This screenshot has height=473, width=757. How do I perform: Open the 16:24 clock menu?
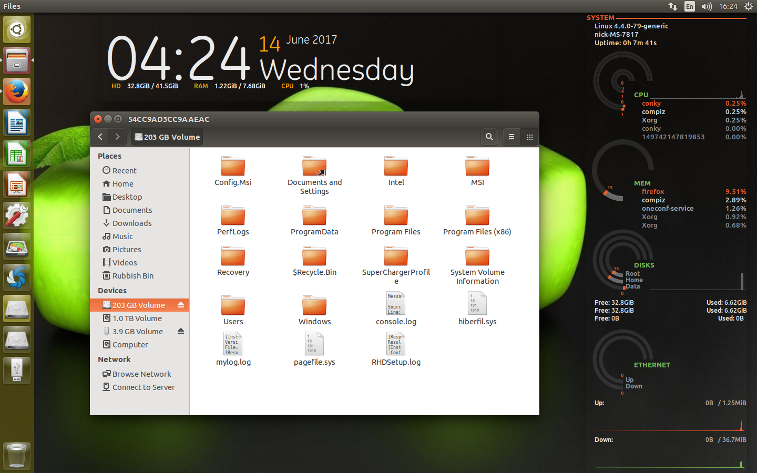coord(728,6)
